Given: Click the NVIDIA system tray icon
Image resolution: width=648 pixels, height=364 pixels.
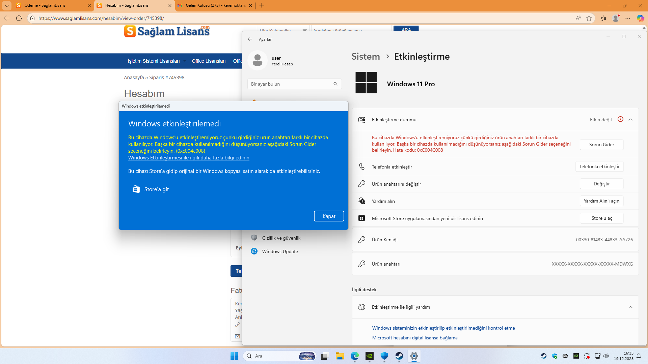Looking at the screenshot, I should click(x=576, y=356).
